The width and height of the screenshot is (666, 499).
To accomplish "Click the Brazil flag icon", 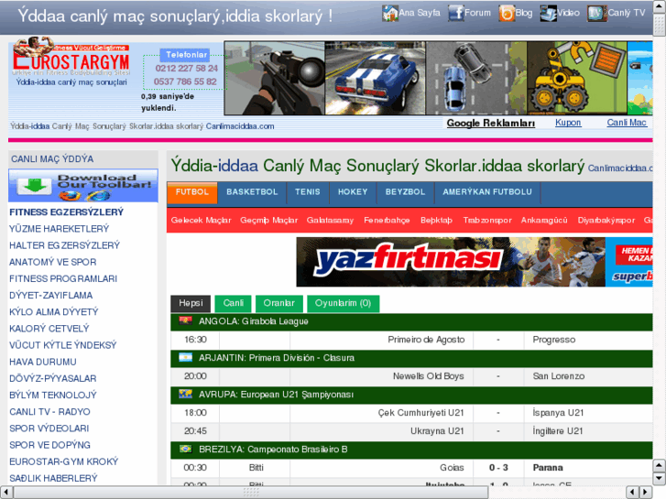I will 185,449.
